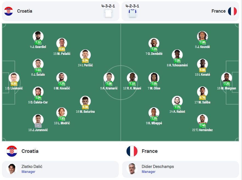Open France's blue-collared jersey kit icon
242x180 pixels.
pos(133,13)
